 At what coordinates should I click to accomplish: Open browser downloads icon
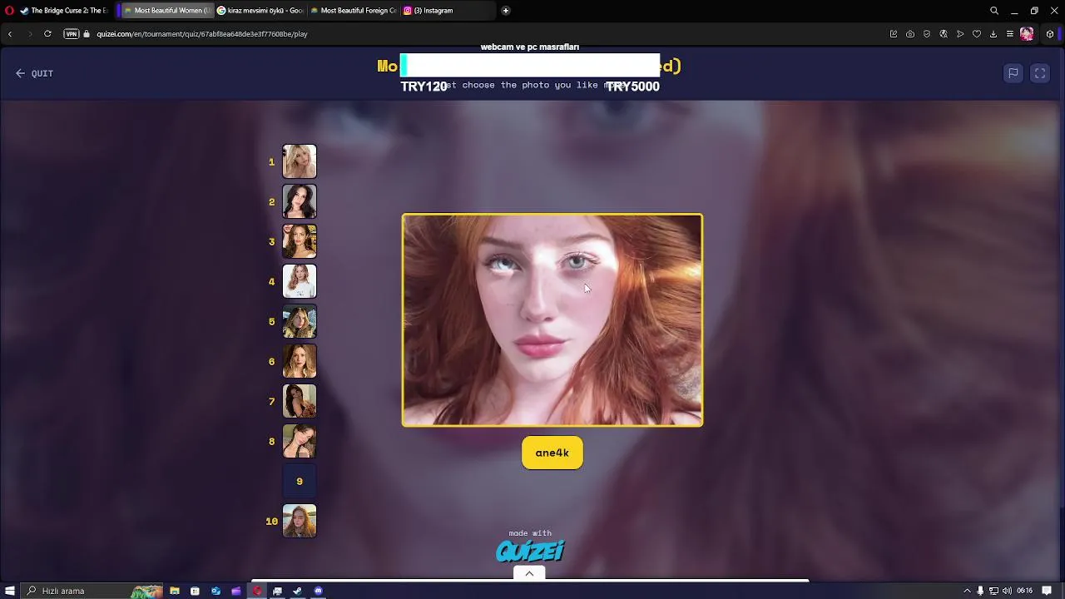tap(993, 34)
